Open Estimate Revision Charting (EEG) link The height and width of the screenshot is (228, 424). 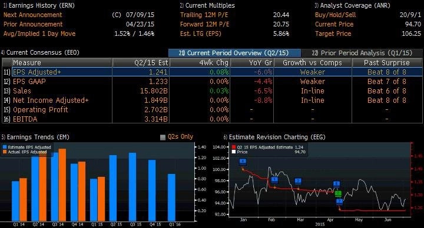(x=274, y=137)
